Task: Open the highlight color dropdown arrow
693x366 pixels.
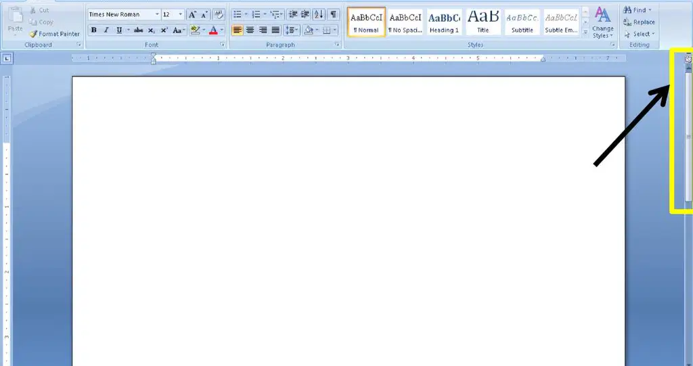Action: (x=204, y=30)
